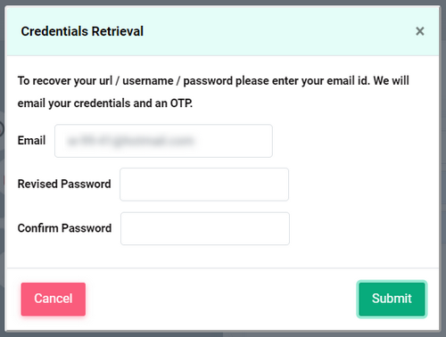Click "To recover your url" instruction text
The width and height of the screenshot is (446, 337).
pos(65,81)
